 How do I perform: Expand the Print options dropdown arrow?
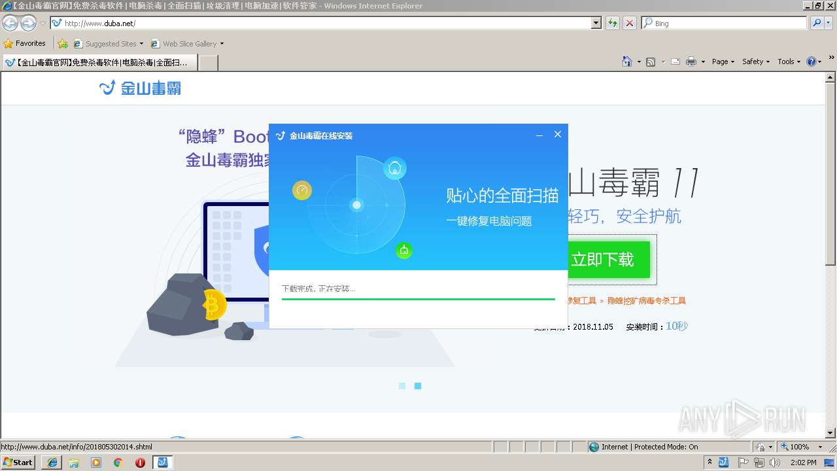tap(703, 61)
